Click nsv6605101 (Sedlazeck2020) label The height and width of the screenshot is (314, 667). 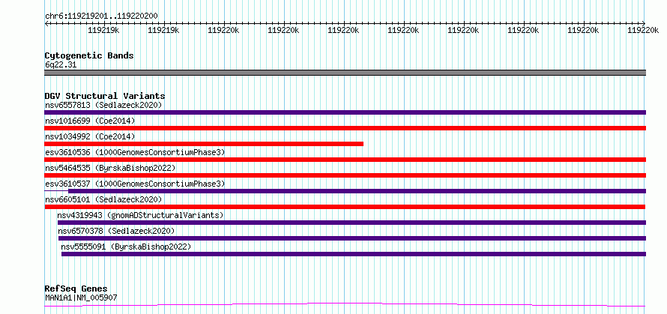(103, 199)
